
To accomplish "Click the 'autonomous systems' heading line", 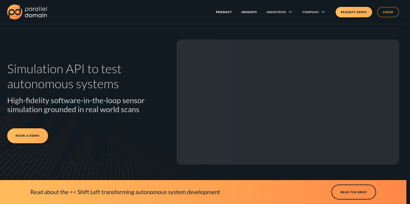I will [x=63, y=84].
